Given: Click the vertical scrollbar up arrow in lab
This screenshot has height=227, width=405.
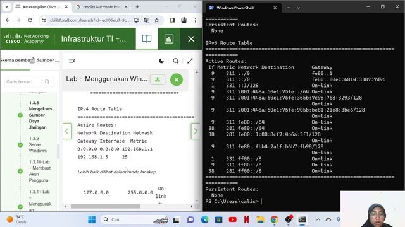Looking at the screenshot, I should (197, 73).
